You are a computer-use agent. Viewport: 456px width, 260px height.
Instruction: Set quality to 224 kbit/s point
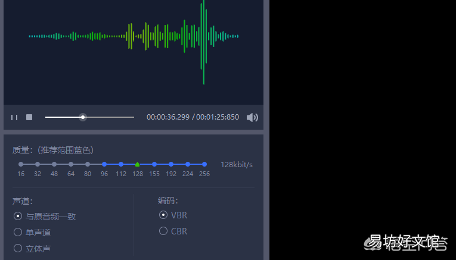click(x=188, y=164)
